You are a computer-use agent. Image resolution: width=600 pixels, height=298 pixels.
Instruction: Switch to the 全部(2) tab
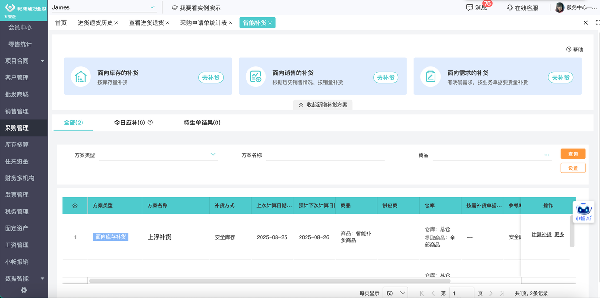tap(73, 123)
